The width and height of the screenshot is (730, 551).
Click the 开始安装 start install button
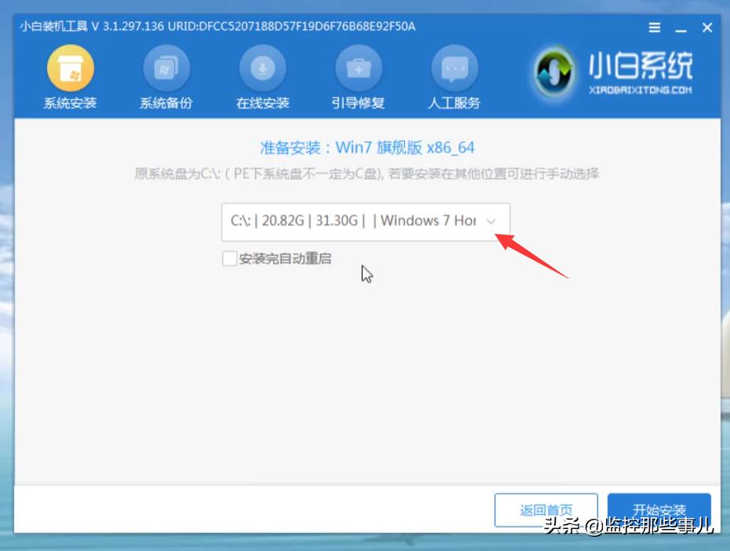659,509
